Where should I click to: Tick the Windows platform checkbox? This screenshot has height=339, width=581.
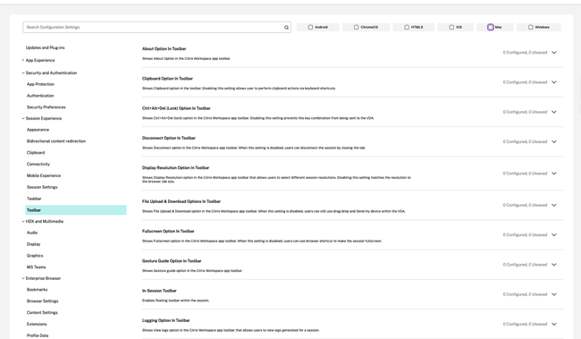point(531,27)
